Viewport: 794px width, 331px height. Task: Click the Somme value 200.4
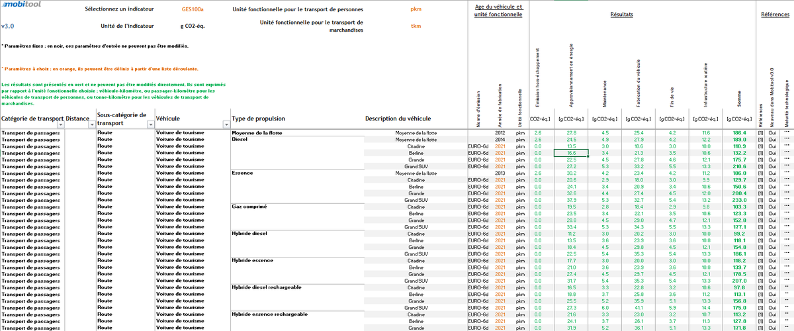coord(739,193)
